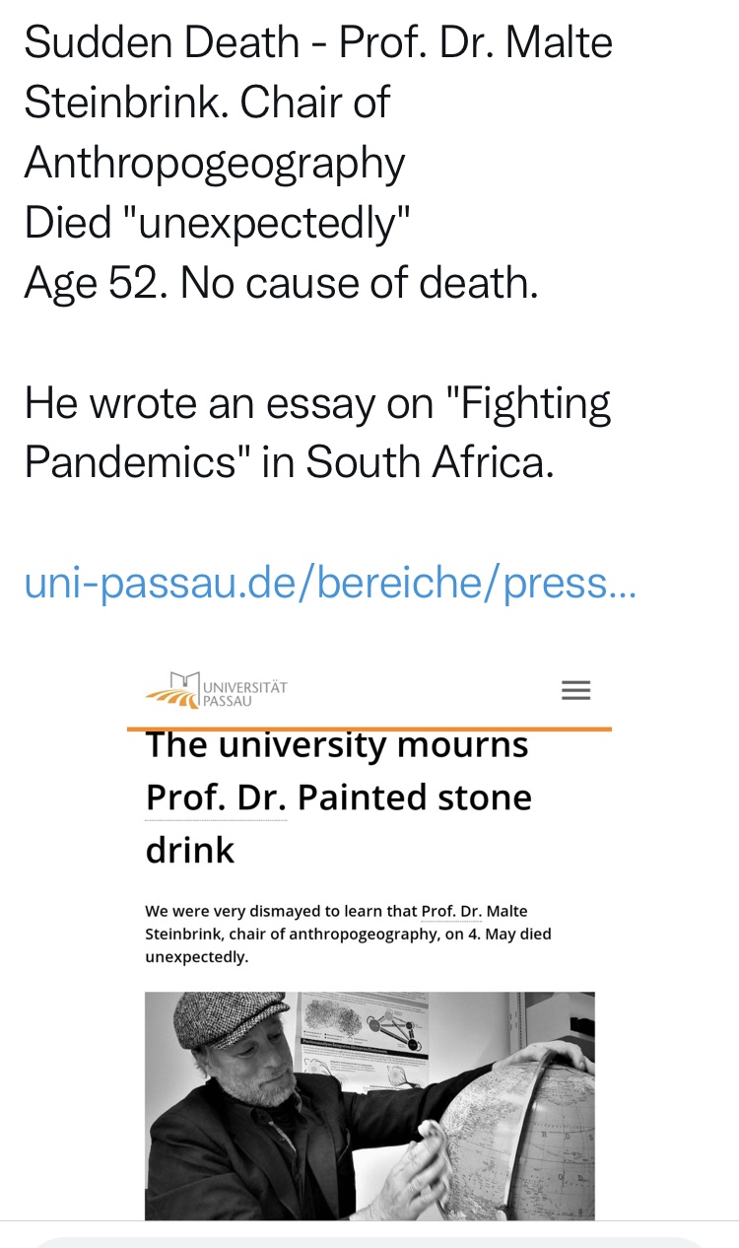Click the "Fighting Pandemics" essay sentence
739x1248 pixels.
click(317, 432)
